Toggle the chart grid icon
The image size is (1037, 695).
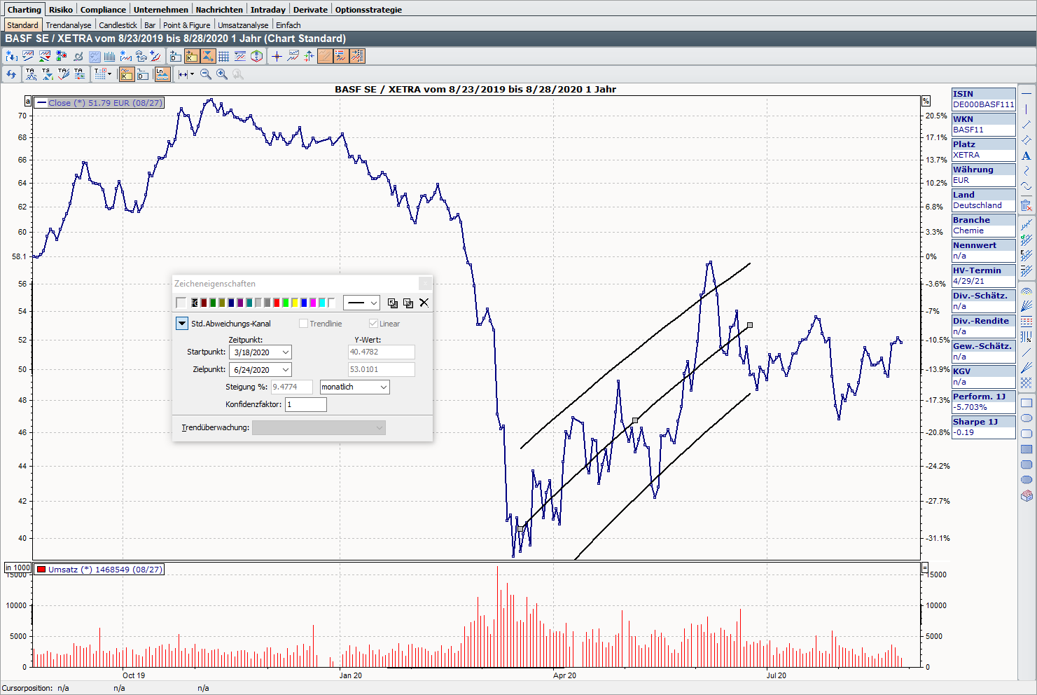pyautogui.click(x=223, y=56)
